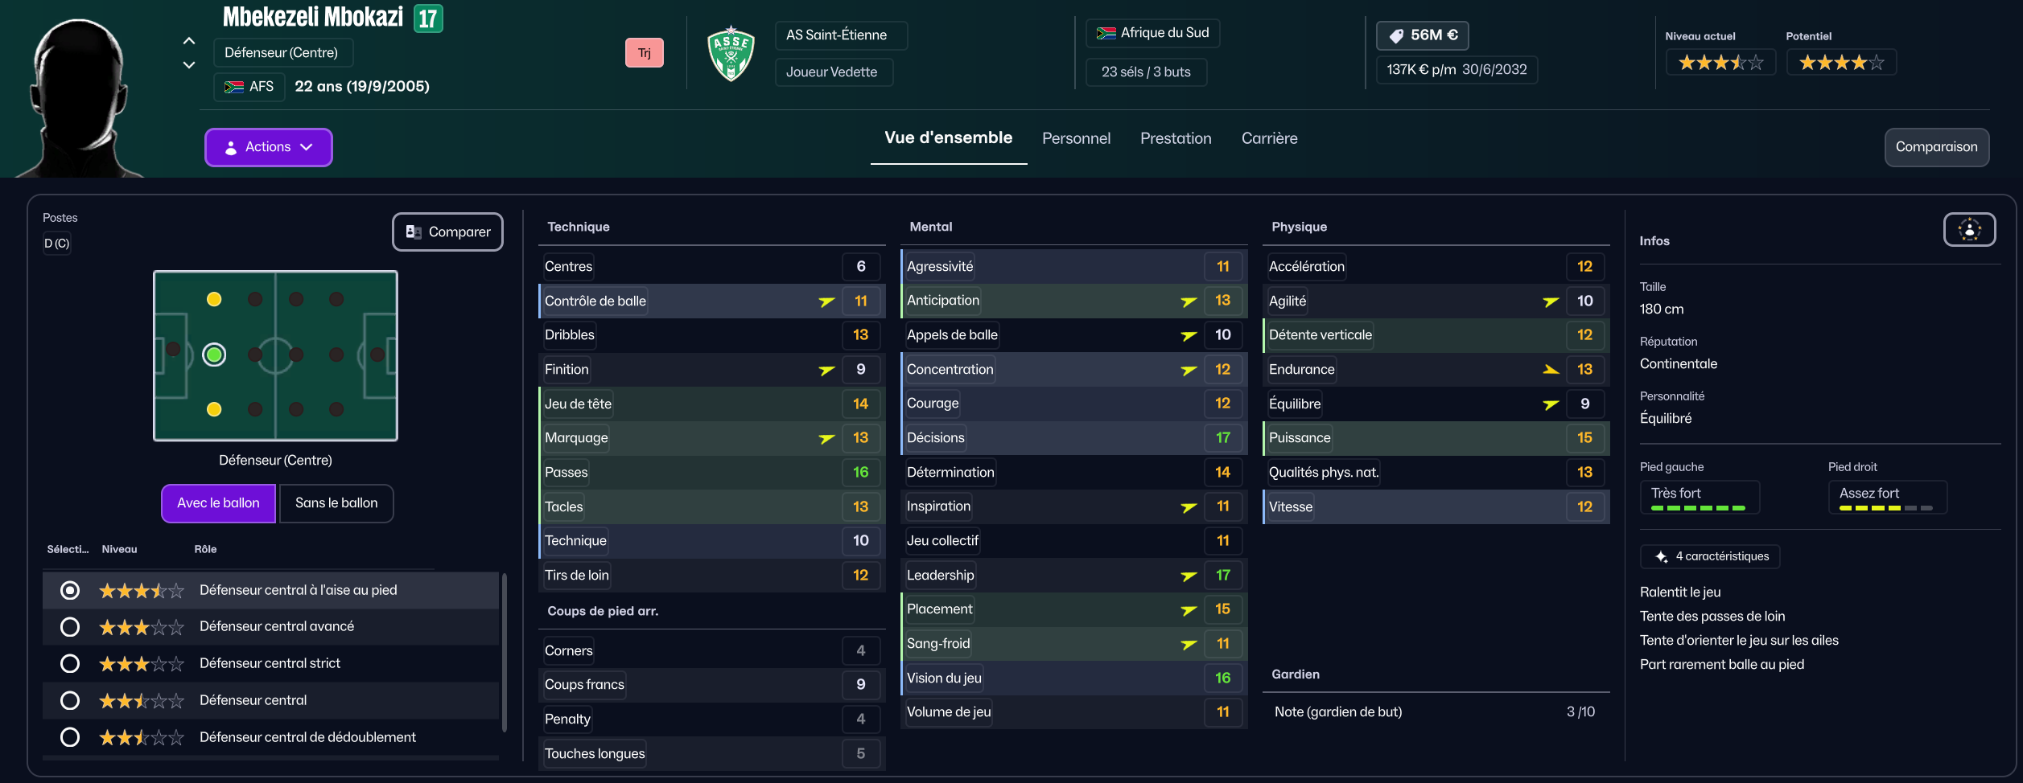
Task: Click the attribute view icon beside Infos
Action: point(1969,230)
